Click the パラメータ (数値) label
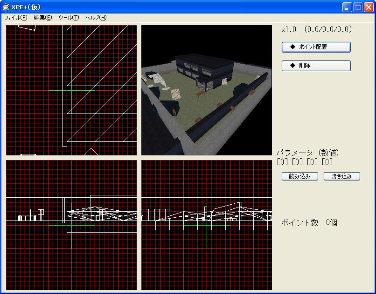The height and width of the screenshot is (294, 376). [x=308, y=153]
